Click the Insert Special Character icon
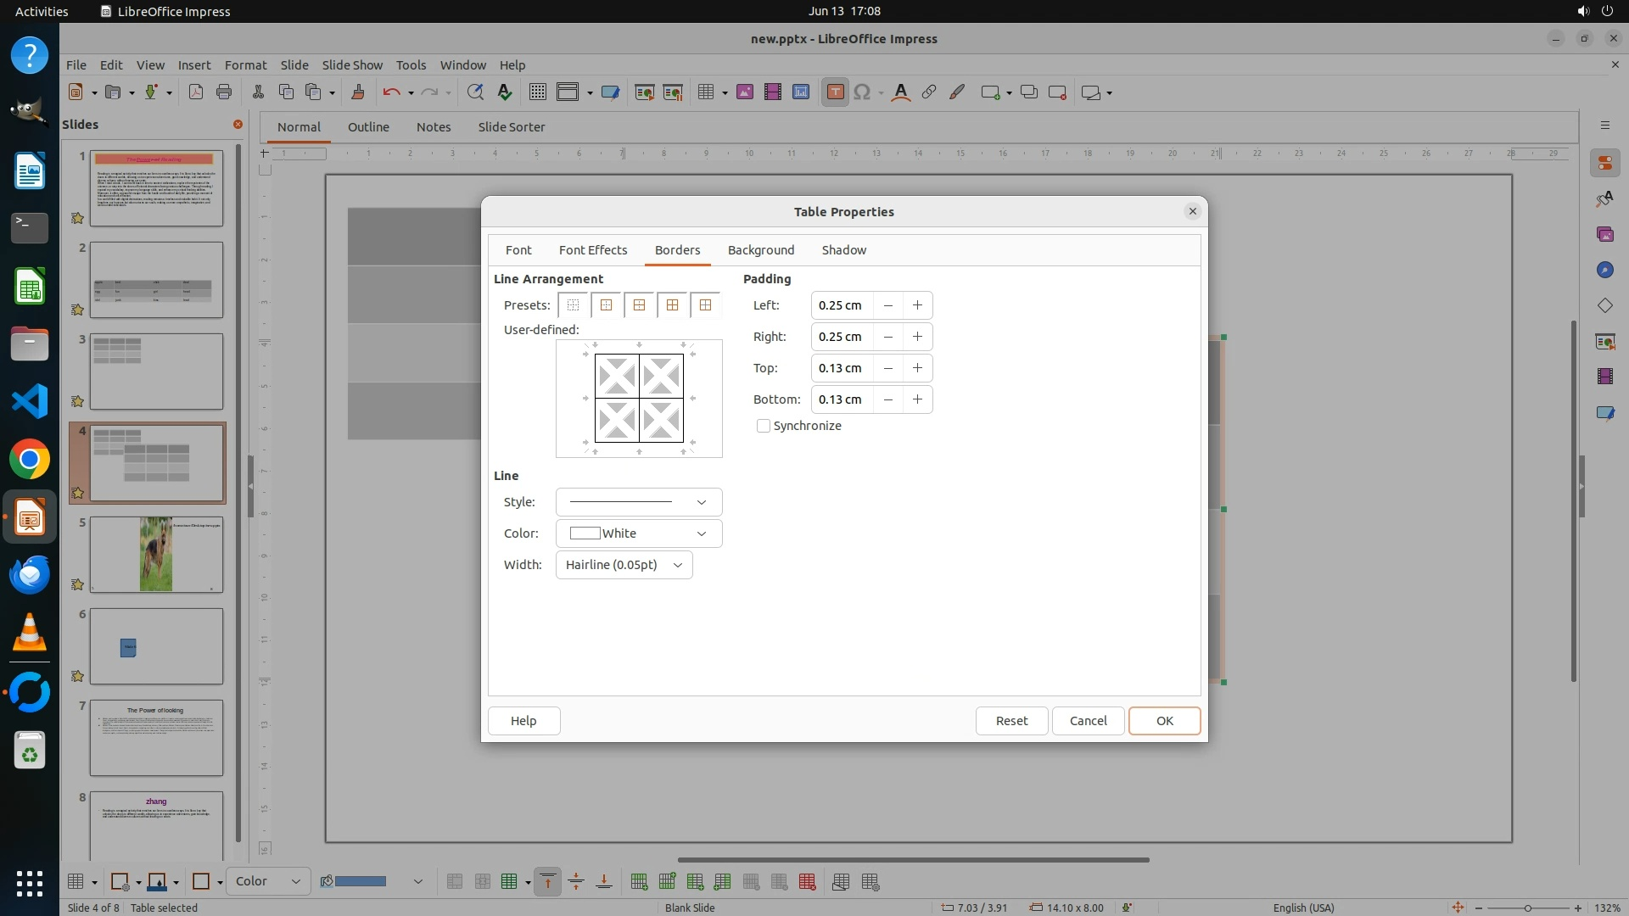 pyautogui.click(x=862, y=92)
